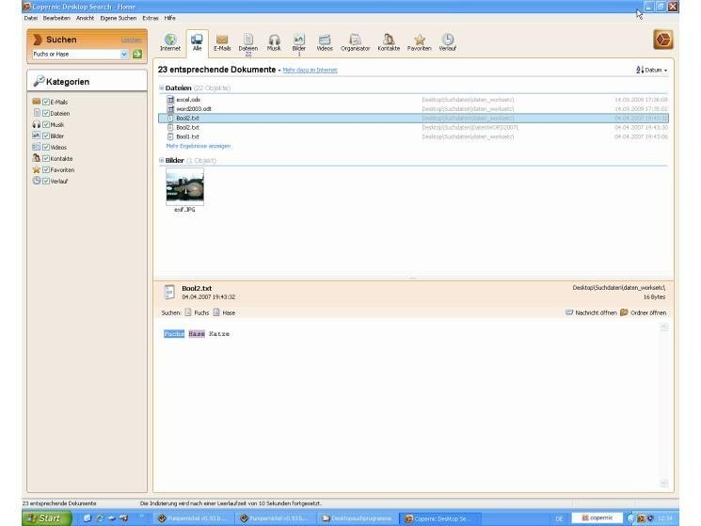The image size is (701, 526).
Task: Click the Verlauf clock icon in Kategorien
Action: tap(37, 181)
